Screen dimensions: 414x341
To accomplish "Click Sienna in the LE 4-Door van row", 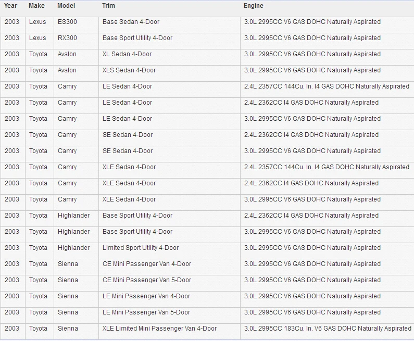I will [x=68, y=296].
